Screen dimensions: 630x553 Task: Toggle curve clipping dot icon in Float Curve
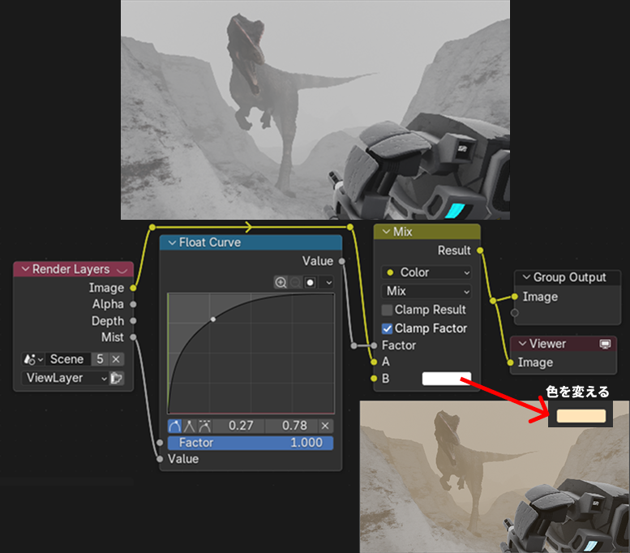310,282
